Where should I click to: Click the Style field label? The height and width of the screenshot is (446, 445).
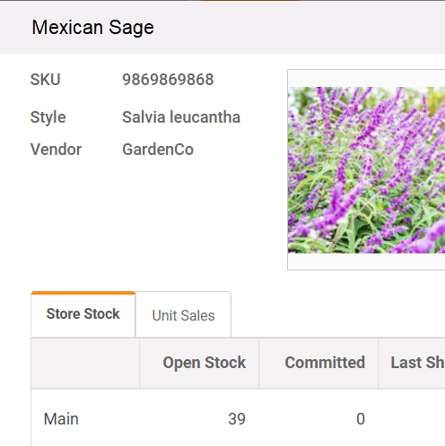tap(48, 117)
